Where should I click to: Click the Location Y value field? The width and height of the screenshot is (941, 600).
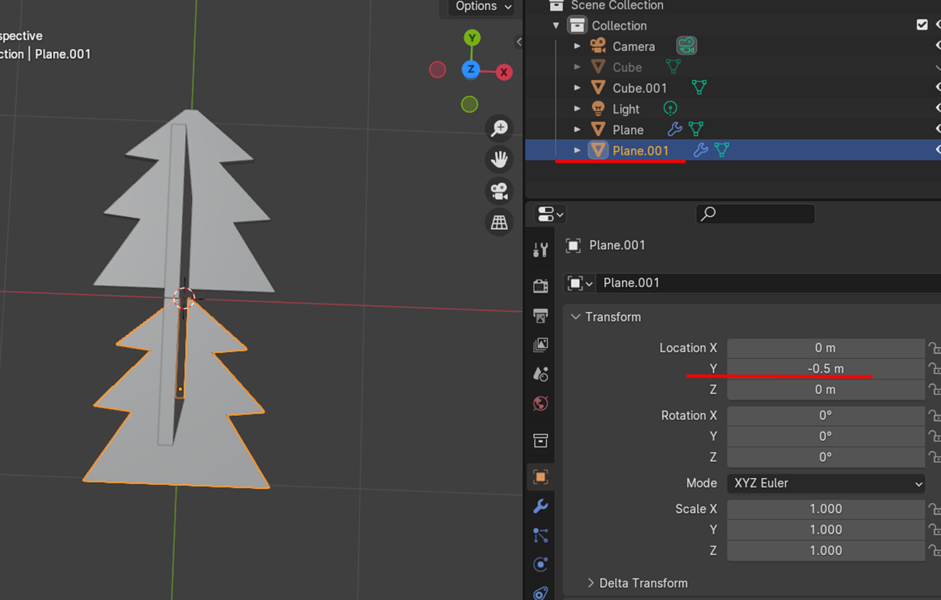click(x=825, y=369)
